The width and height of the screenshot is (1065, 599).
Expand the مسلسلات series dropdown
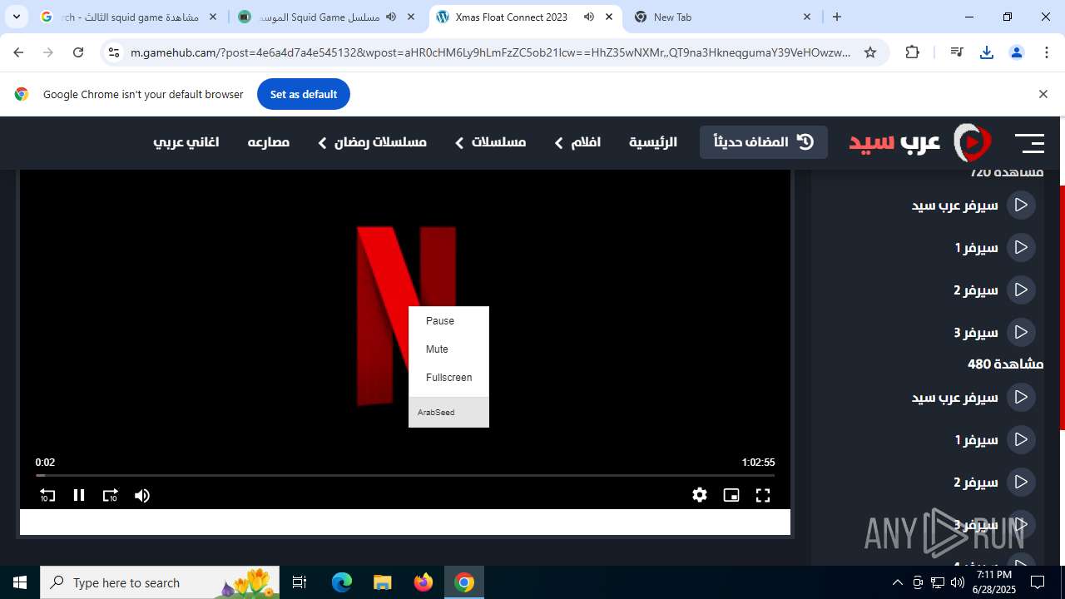tap(490, 142)
